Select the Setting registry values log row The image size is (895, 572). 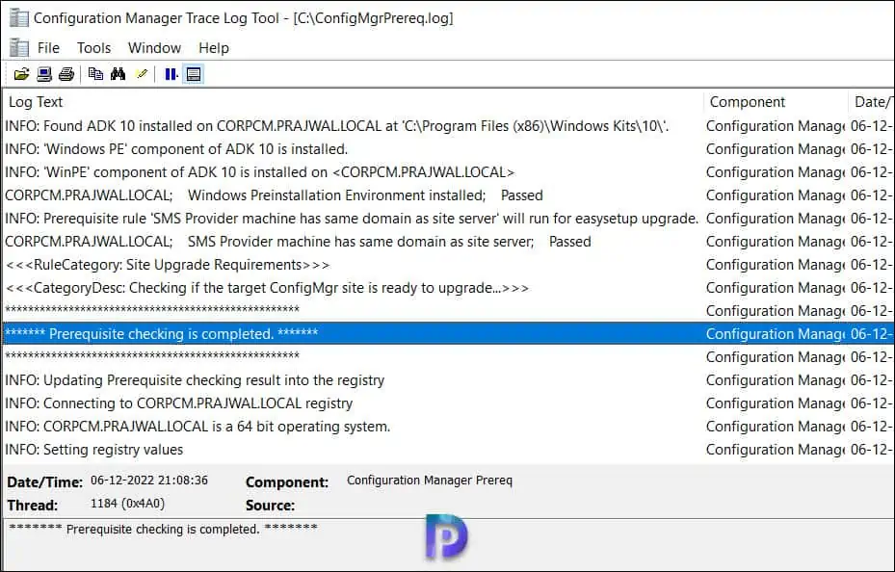[447, 450]
